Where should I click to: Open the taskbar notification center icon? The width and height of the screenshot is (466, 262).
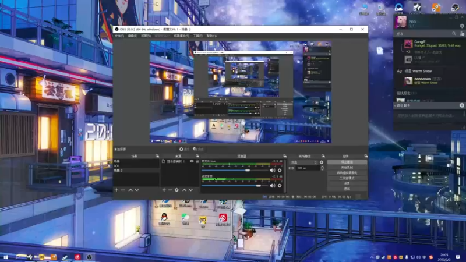click(458, 257)
